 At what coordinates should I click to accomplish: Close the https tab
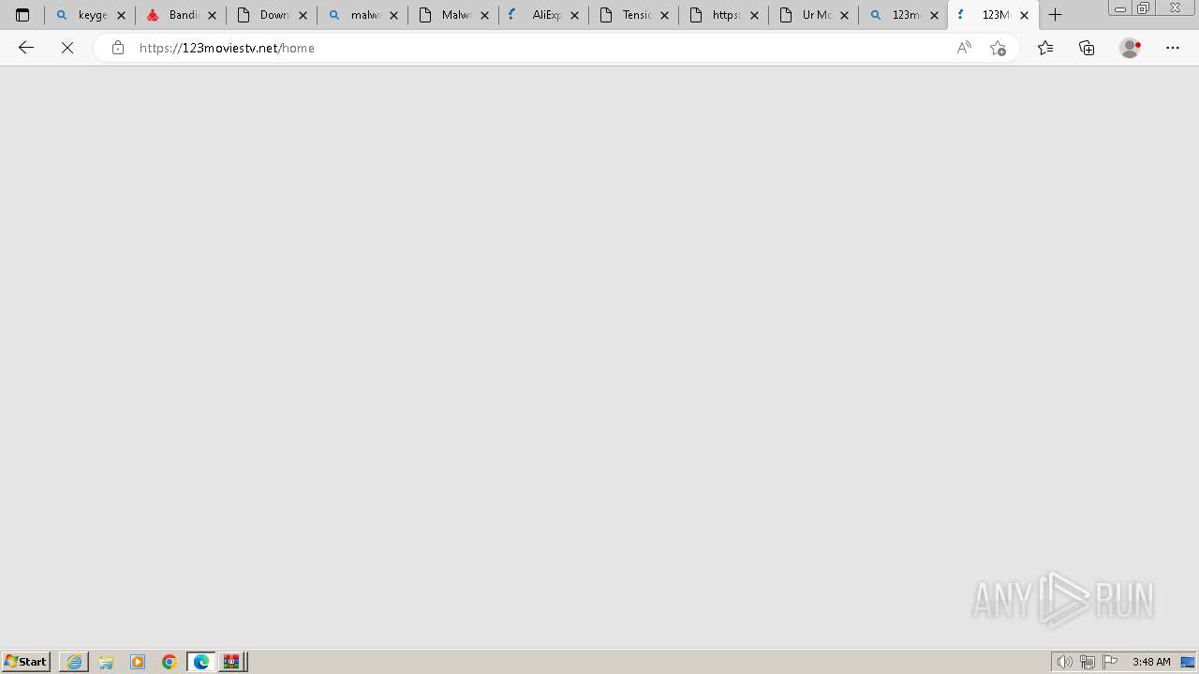(x=754, y=15)
